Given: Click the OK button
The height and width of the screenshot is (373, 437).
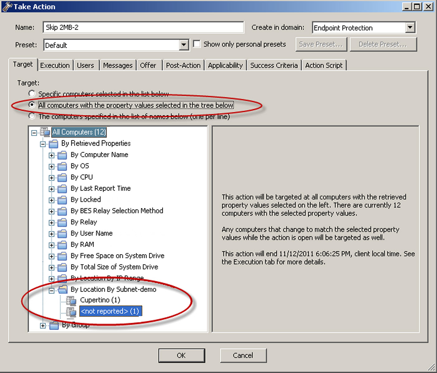Looking at the screenshot, I should pyautogui.click(x=182, y=356).
